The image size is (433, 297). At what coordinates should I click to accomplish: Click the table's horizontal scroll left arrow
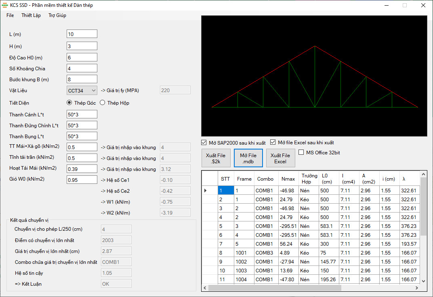[205, 288]
